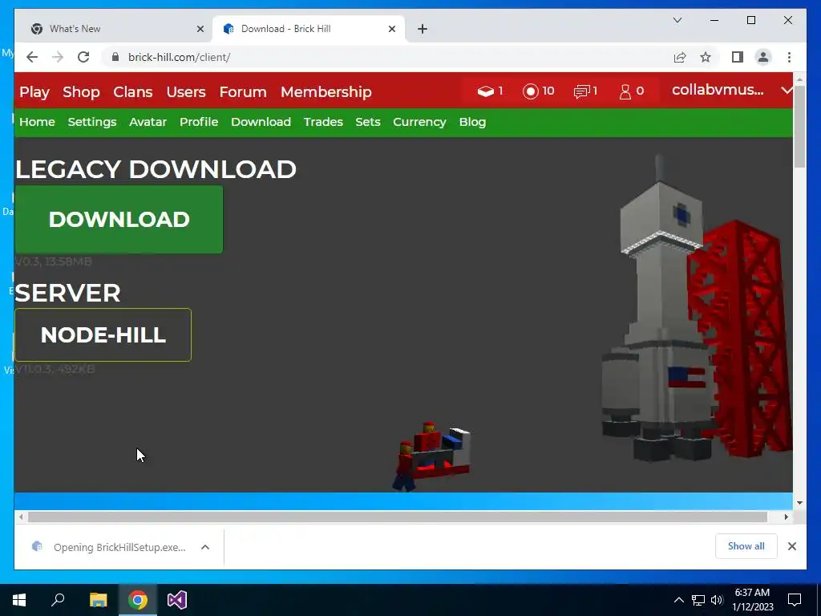The width and height of the screenshot is (821, 616).
Task: Click the address bar URL field
Action: click(387, 57)
